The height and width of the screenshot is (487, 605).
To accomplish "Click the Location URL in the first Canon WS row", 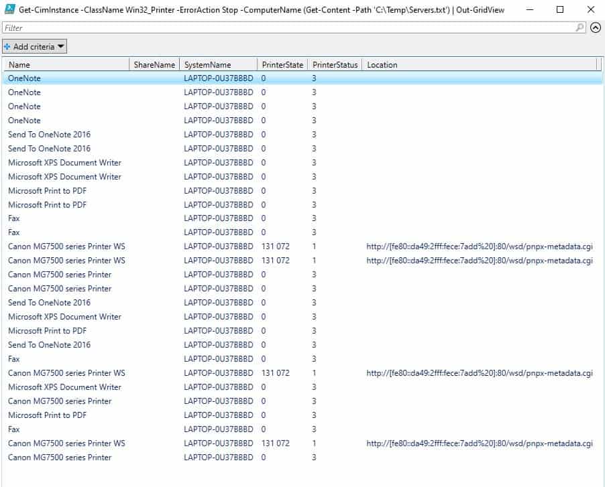I will (479, 247).
